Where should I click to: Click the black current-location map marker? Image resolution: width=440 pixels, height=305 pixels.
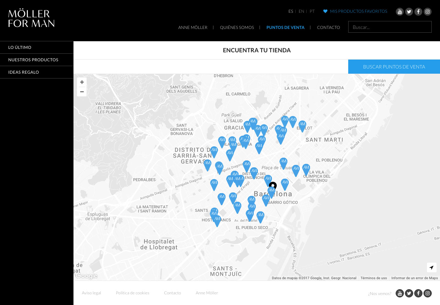click(x=273, y=186)
